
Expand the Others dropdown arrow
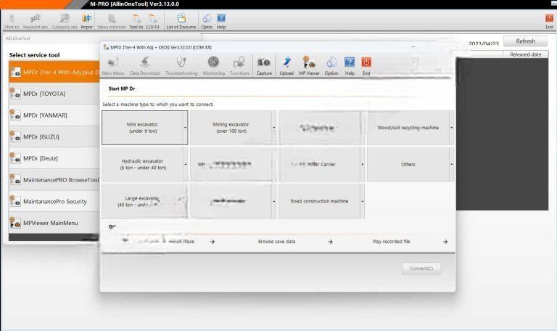tap(452, 164)
